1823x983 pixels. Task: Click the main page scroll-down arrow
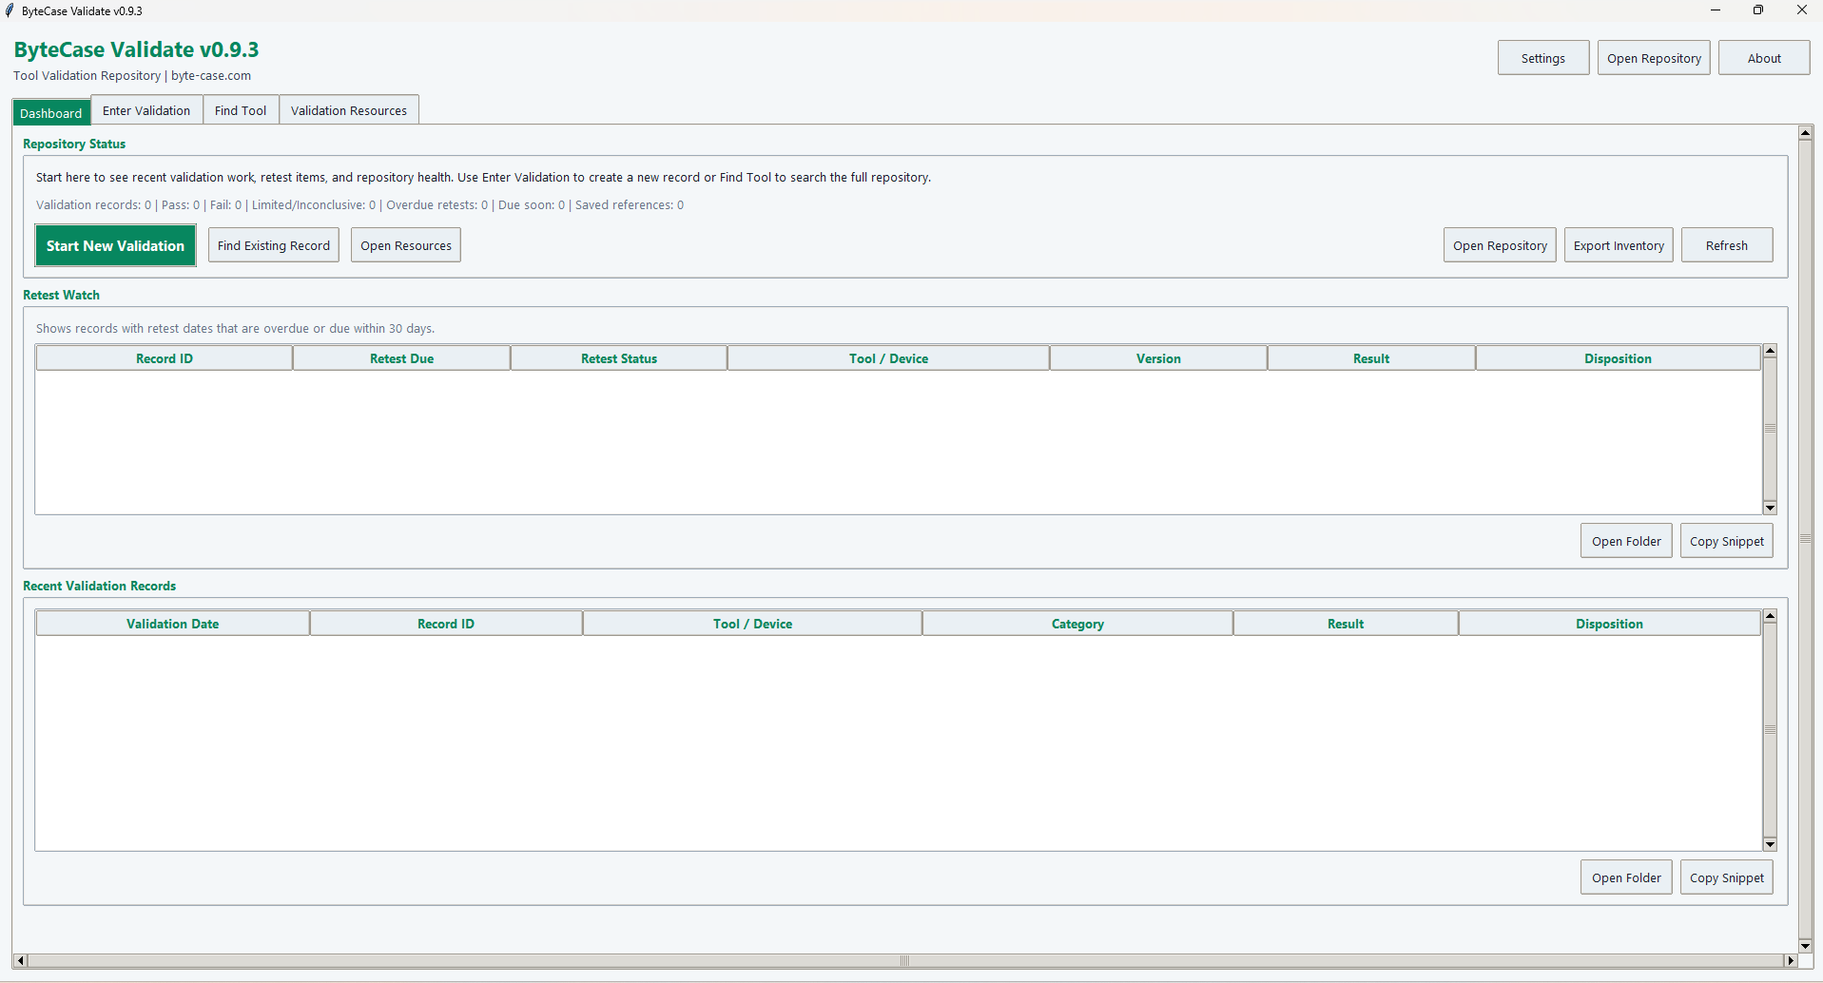tap(1805, 946)
